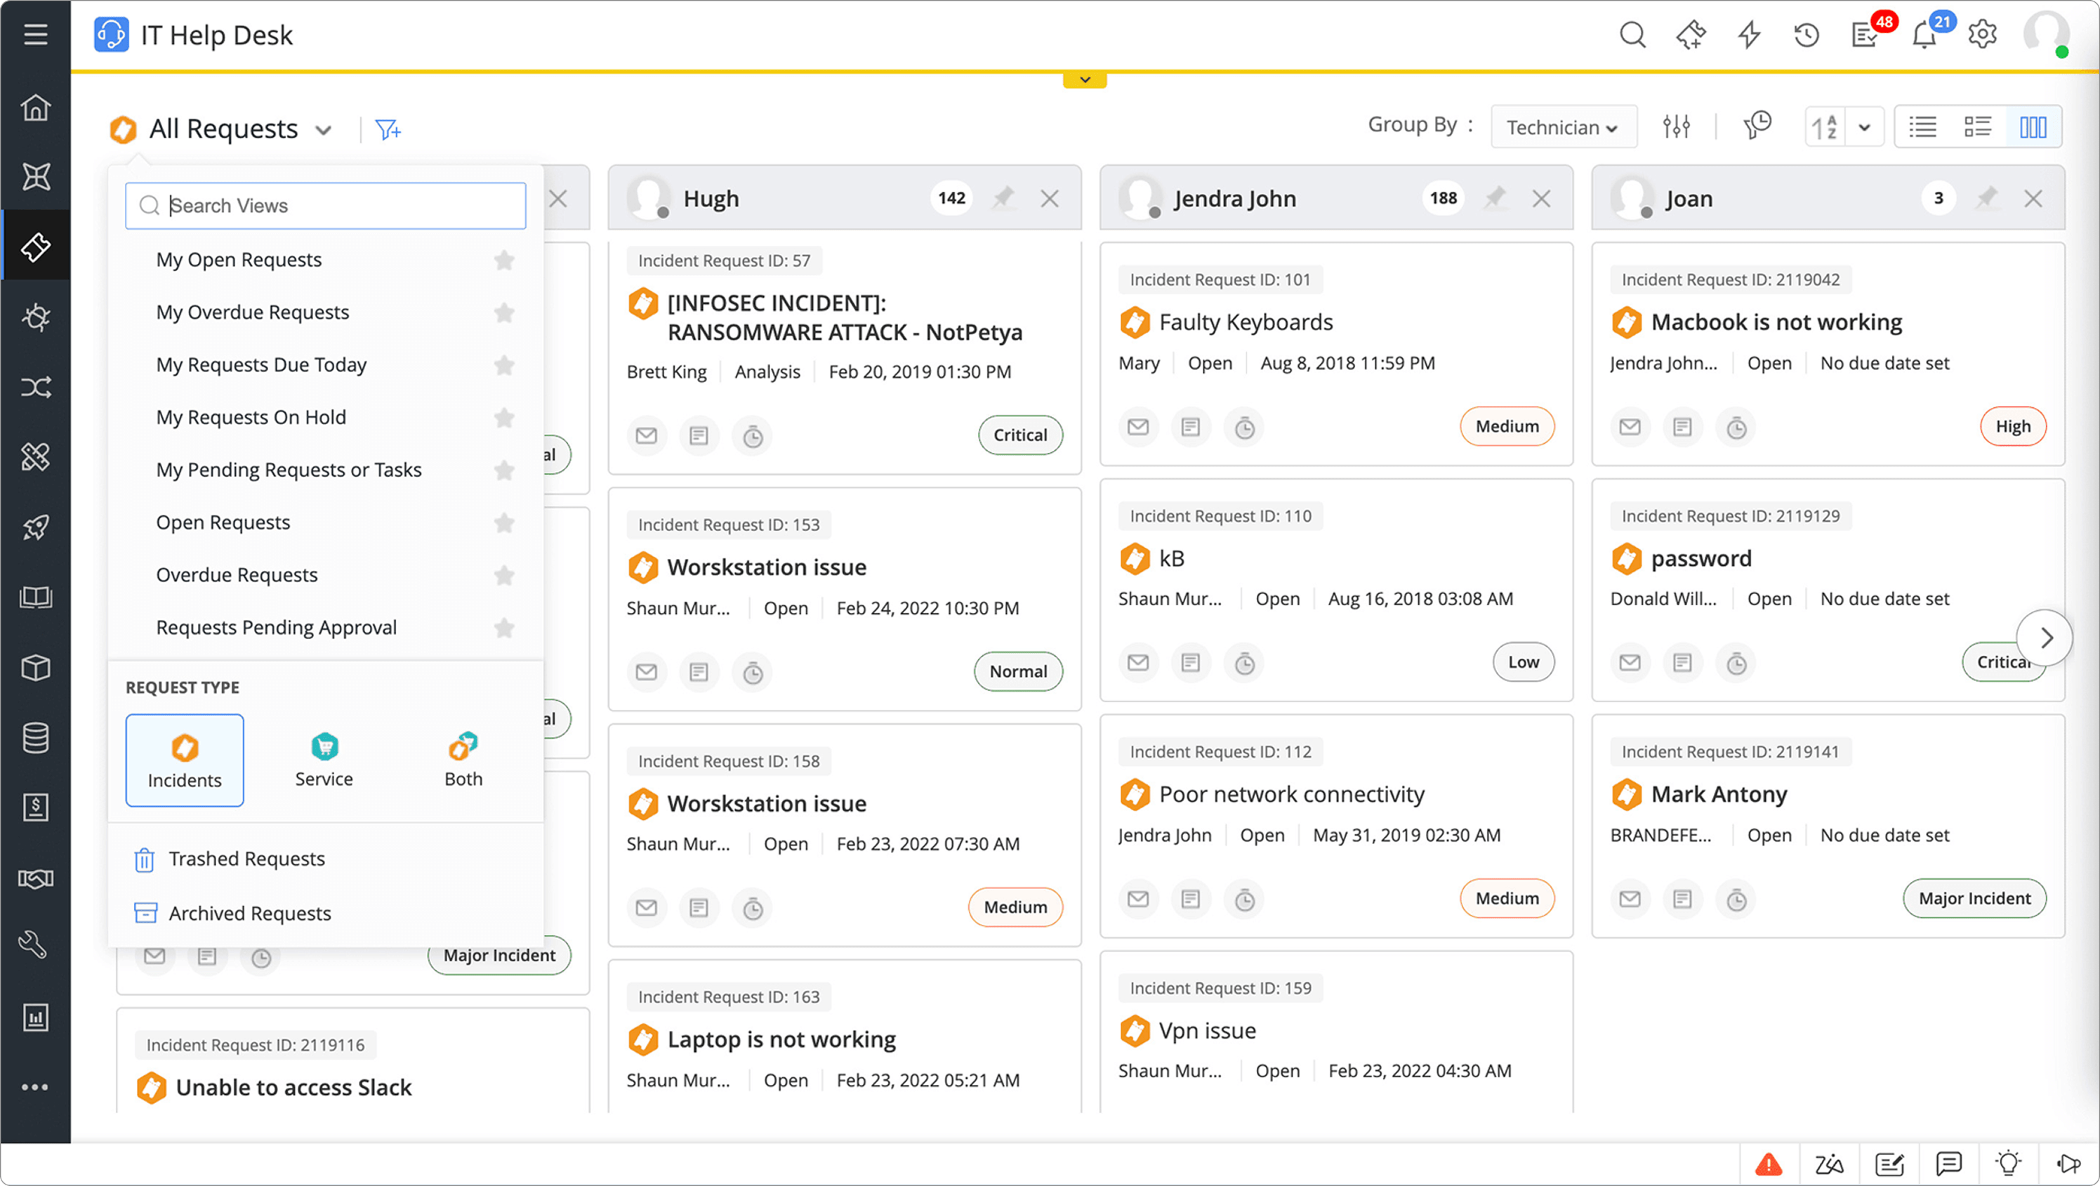Star the My Open Requests view
The height and width of the screenshot is (1186, 2100).
[x=504, y=260]
